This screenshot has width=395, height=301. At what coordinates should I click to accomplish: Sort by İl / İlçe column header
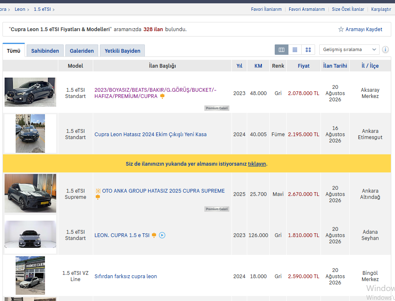pos(370,66)
